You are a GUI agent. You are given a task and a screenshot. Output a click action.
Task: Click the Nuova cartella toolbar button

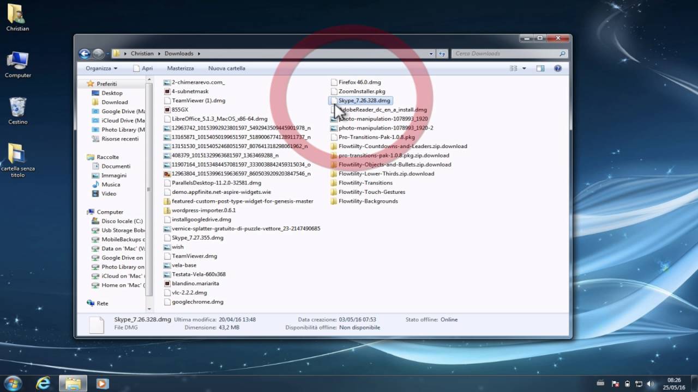pos(227,69)
